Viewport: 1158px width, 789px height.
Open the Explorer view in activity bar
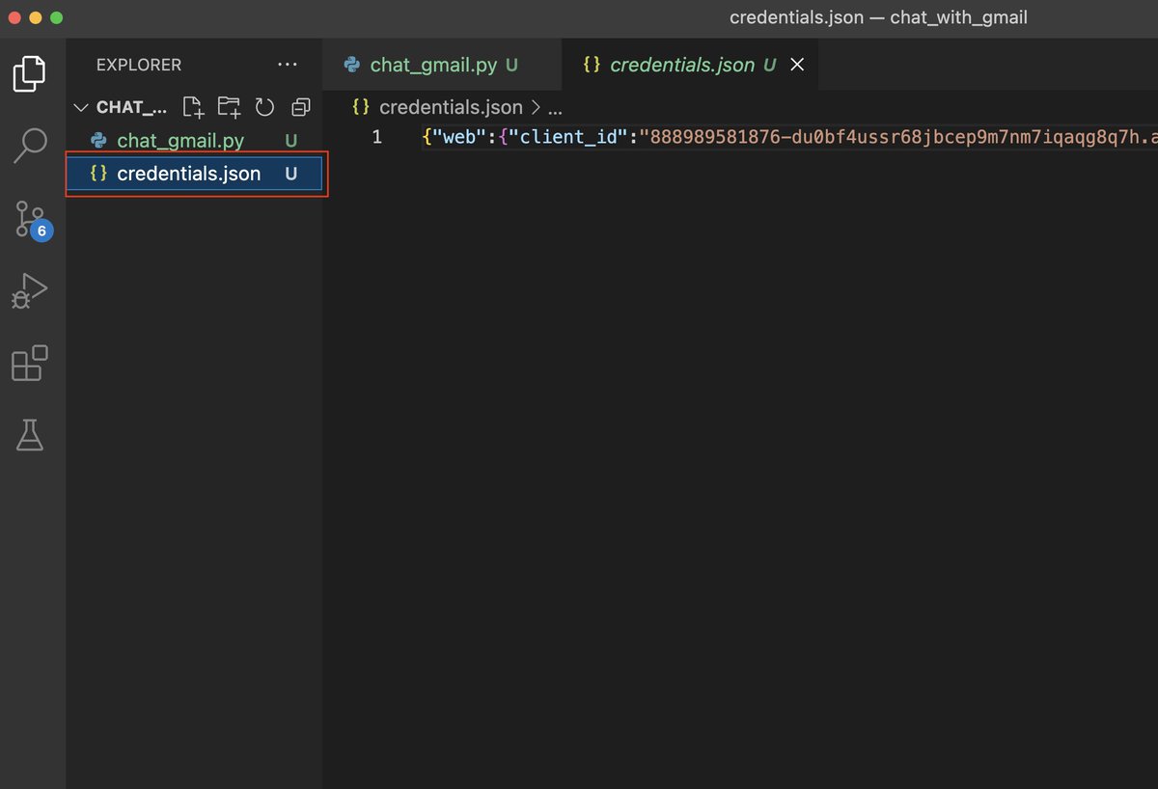(x=30, y=73)
